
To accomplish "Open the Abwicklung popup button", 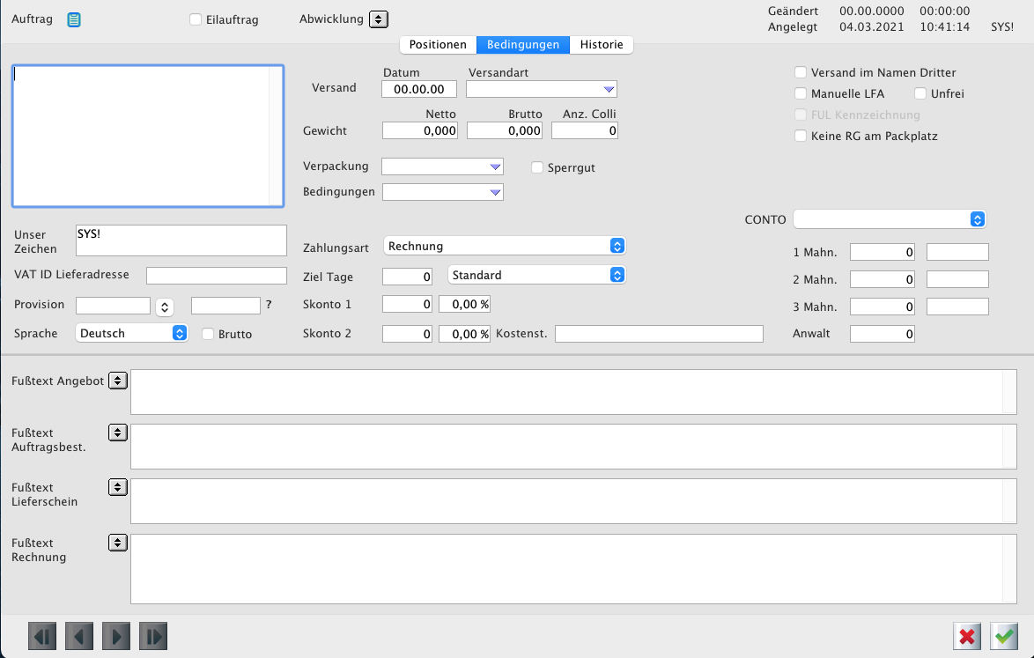I will coord(378,19).
